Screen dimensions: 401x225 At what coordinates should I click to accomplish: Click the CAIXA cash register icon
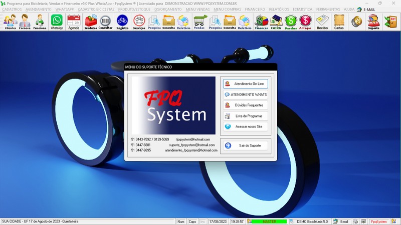pyautogui.click(x=276, y=21)
